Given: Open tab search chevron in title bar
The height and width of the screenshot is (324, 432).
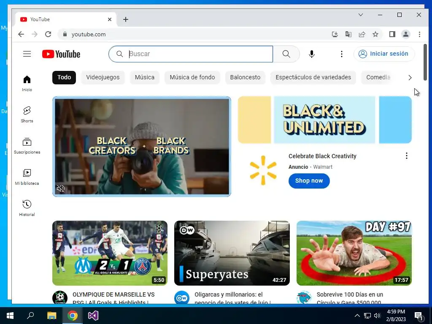Looking at the screenshot, I should 361,15.
